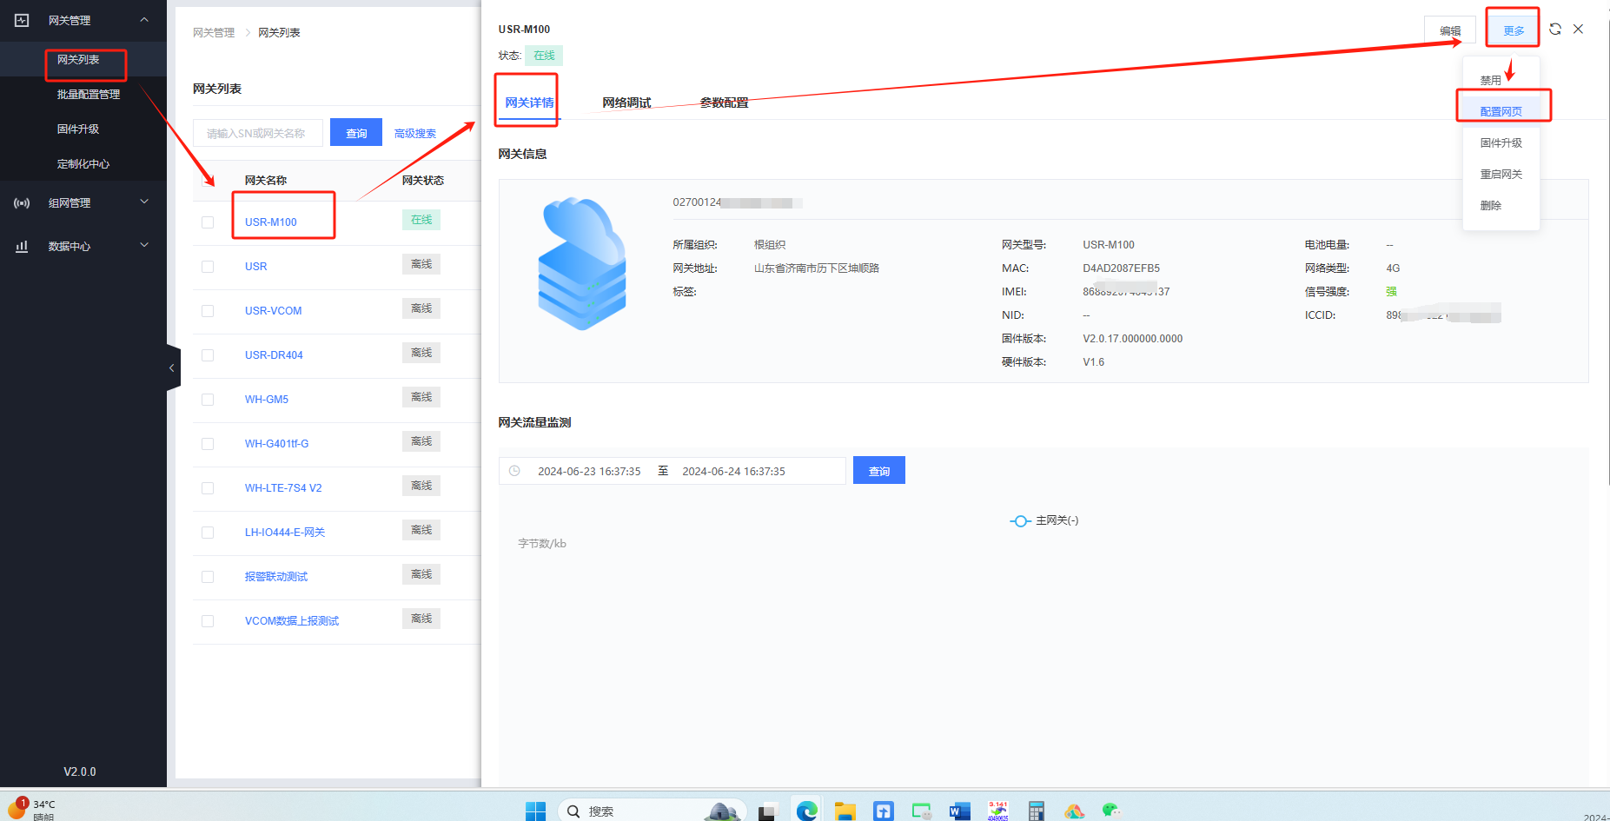The width and height of the screenshot is (1610, 821).
Task: Click the 编辑 button
Action: 1450,30
